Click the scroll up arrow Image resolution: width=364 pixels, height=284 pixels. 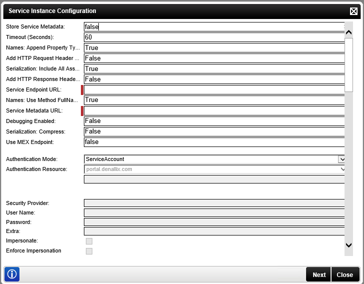pos(349,32)
